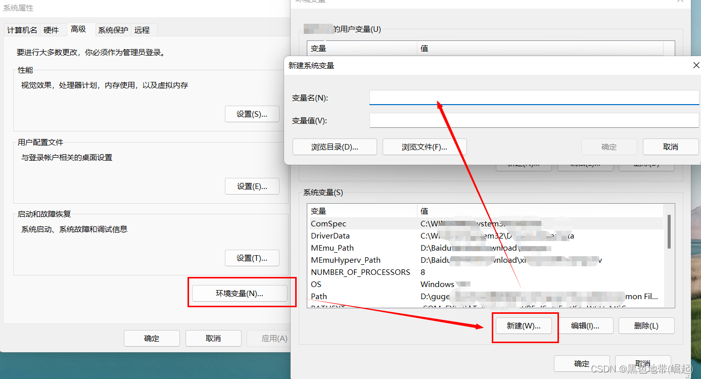
Task: Select the NUMBER_OF_PROCESSORS variable row
Action: (485, 272)
